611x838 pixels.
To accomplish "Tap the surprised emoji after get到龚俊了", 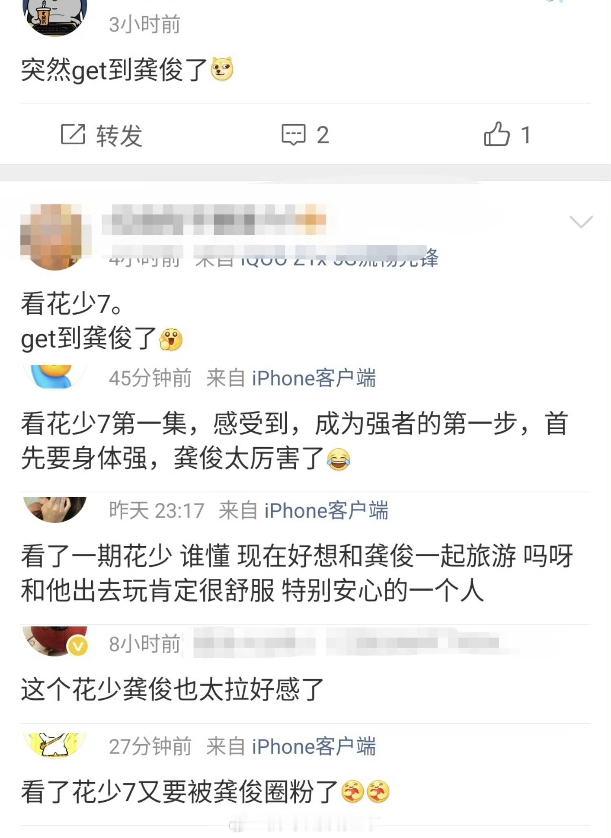I will [x=171, y=339].
